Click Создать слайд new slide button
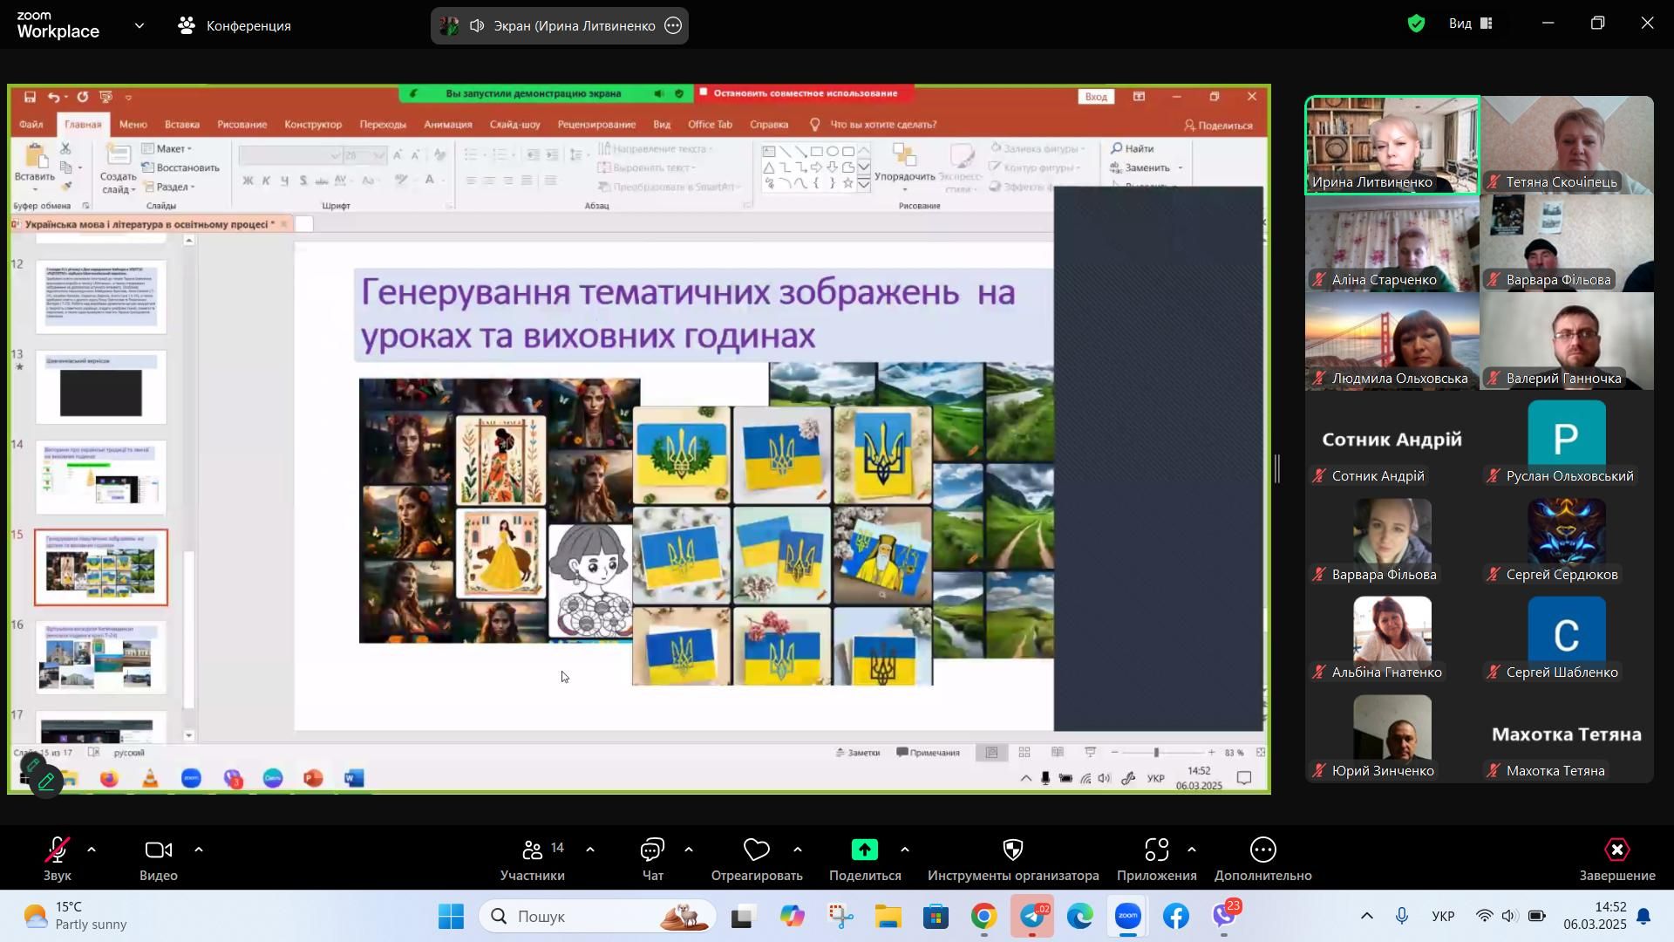The image size is (1674, 942). [118, 168]
